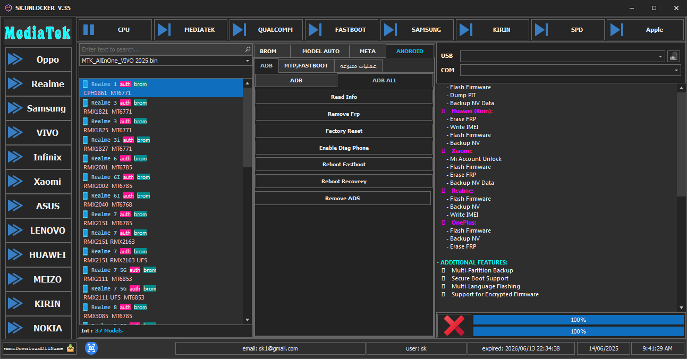Click the email sk1@gmail.com status field
The height and width of the screenshot is (359, 687).
click(x=270, y=348)
